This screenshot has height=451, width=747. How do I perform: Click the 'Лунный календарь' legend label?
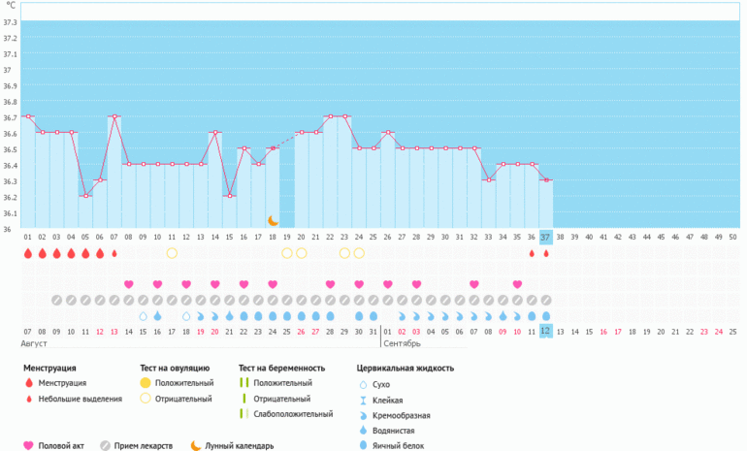click(239, 446)
